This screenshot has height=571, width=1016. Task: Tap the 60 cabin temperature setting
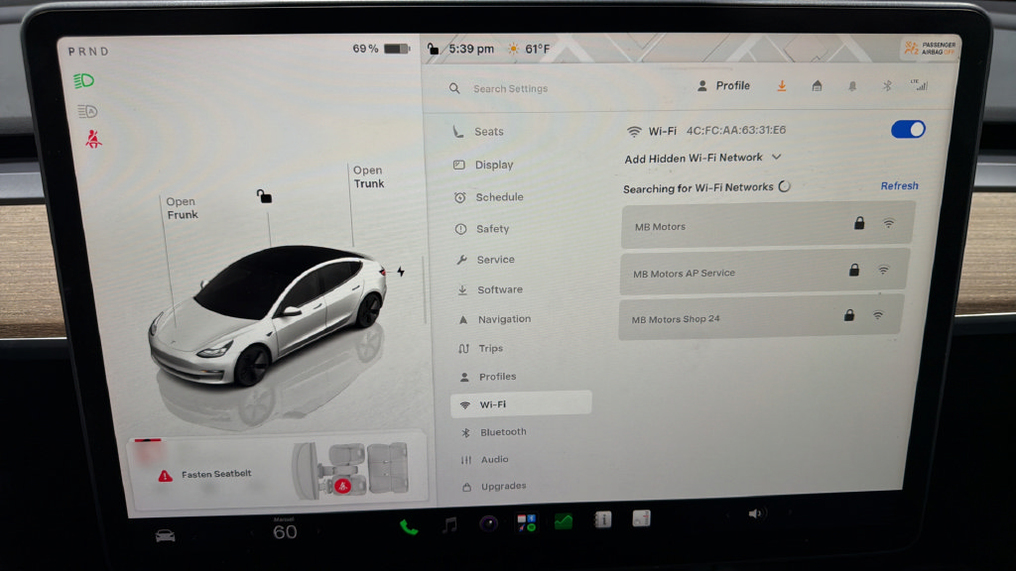point(285,531)
